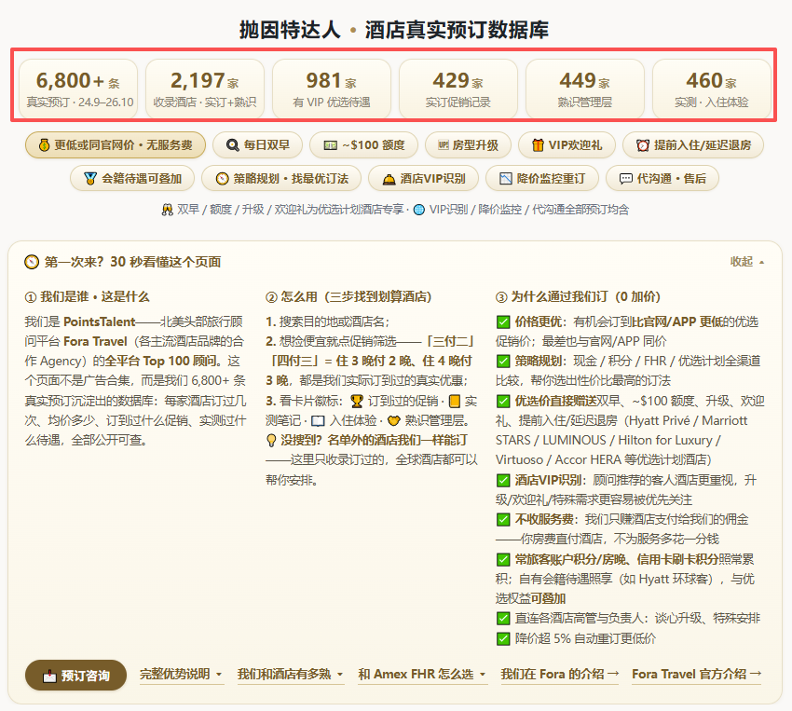Image resolution: width=792 pixels, height=711 pixels.
Task: Click the green check beside 直连各酒店高管
Action: (x=503, y=619)
